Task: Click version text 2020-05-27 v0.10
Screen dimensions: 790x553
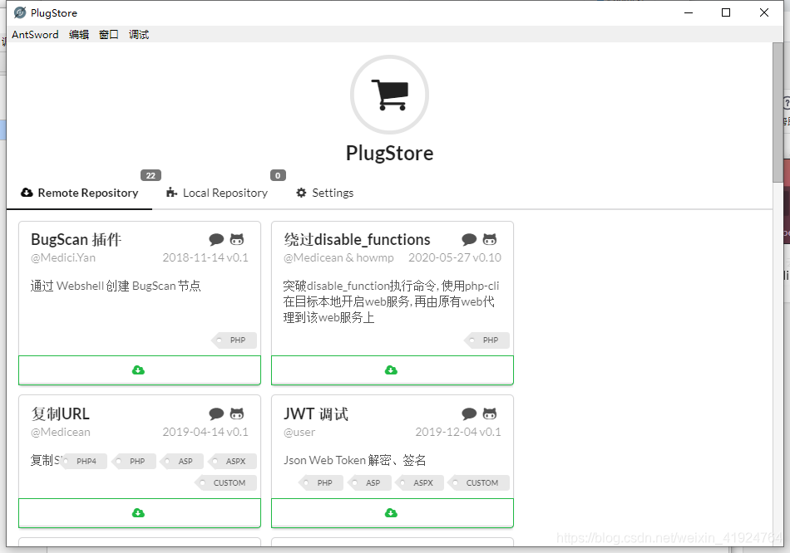Action: [454, 257]
